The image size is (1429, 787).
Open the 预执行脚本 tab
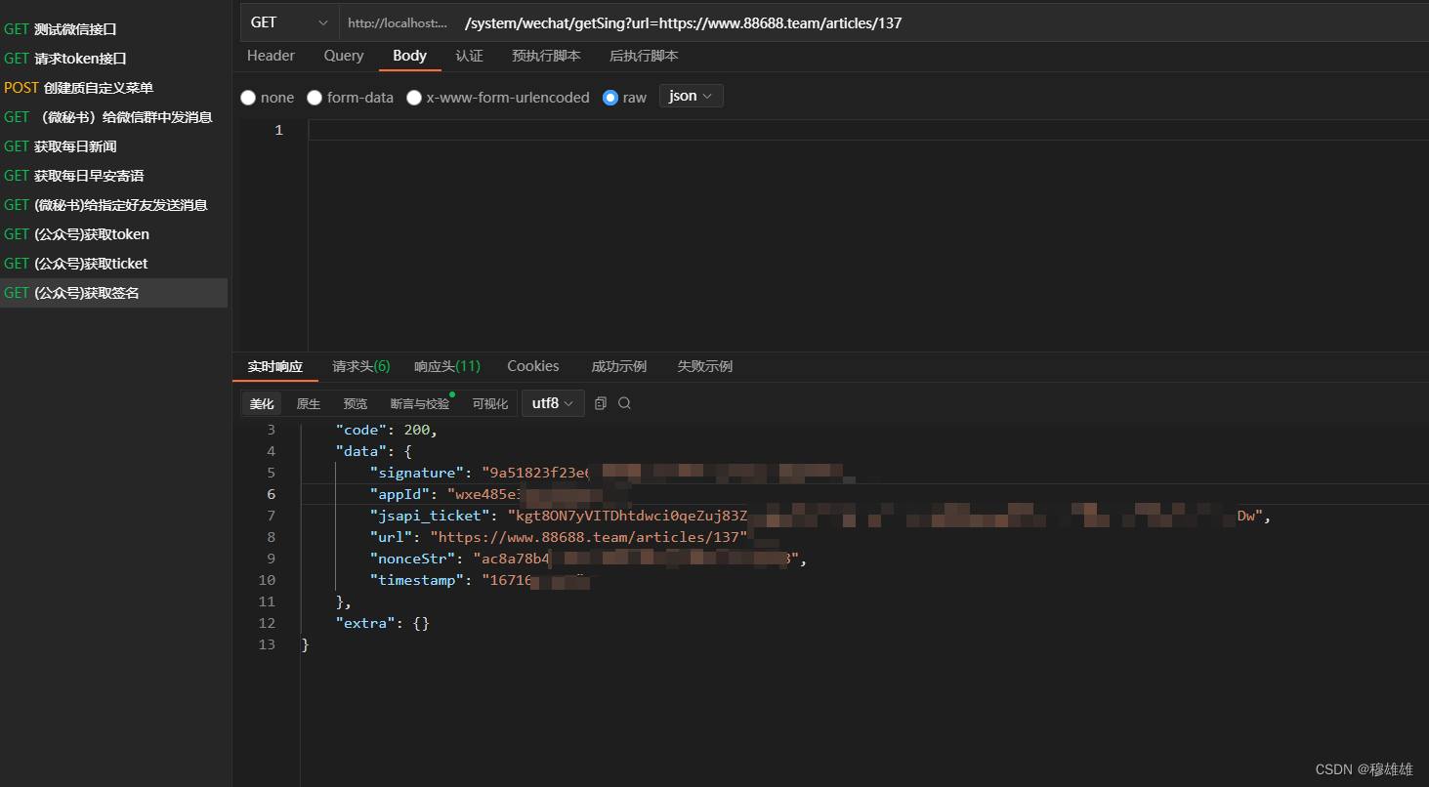coord(546,56)
